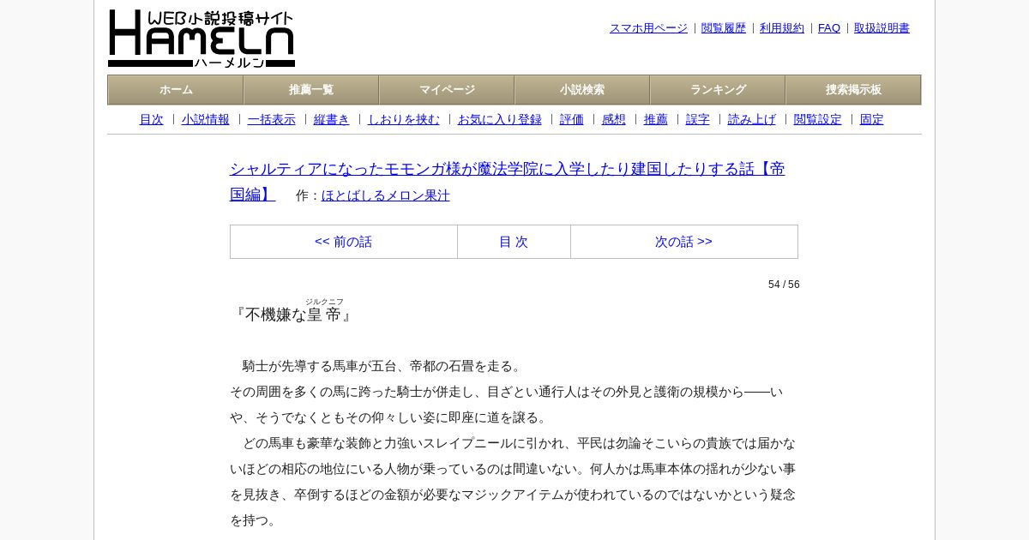Select 一括表示 option
1029x540 pixels.
pyautogui.click(x=272, y=120)
